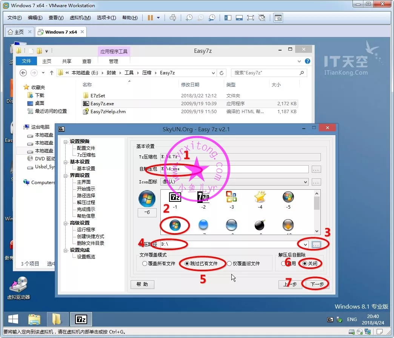Pick the black bomb icon

click(260, 225)
